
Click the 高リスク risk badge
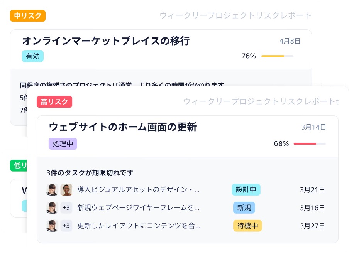(54, 102)
